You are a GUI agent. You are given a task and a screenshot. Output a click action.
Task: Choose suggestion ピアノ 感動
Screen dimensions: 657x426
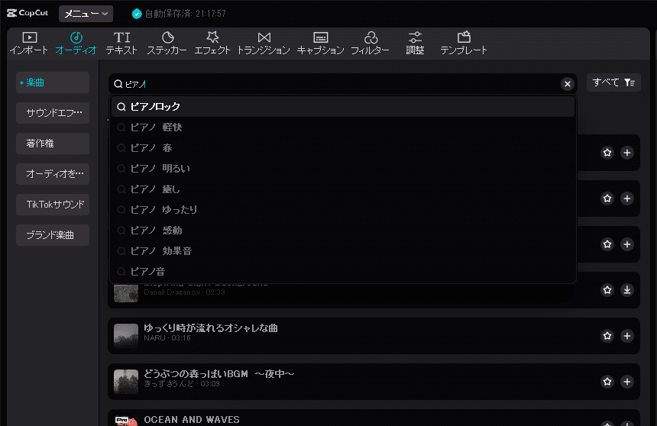click(343, 231)
